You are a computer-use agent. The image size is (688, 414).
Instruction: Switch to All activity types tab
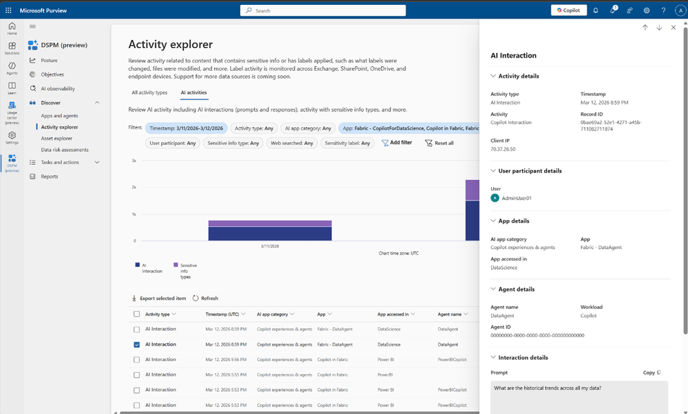149,92
